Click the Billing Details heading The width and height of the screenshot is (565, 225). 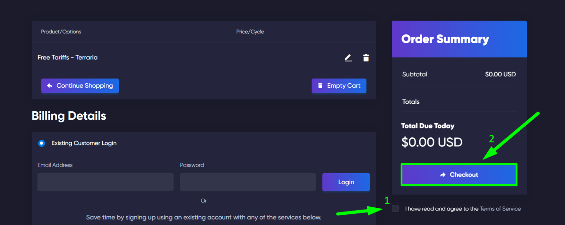pyautogui.click(x=69, y=116)
